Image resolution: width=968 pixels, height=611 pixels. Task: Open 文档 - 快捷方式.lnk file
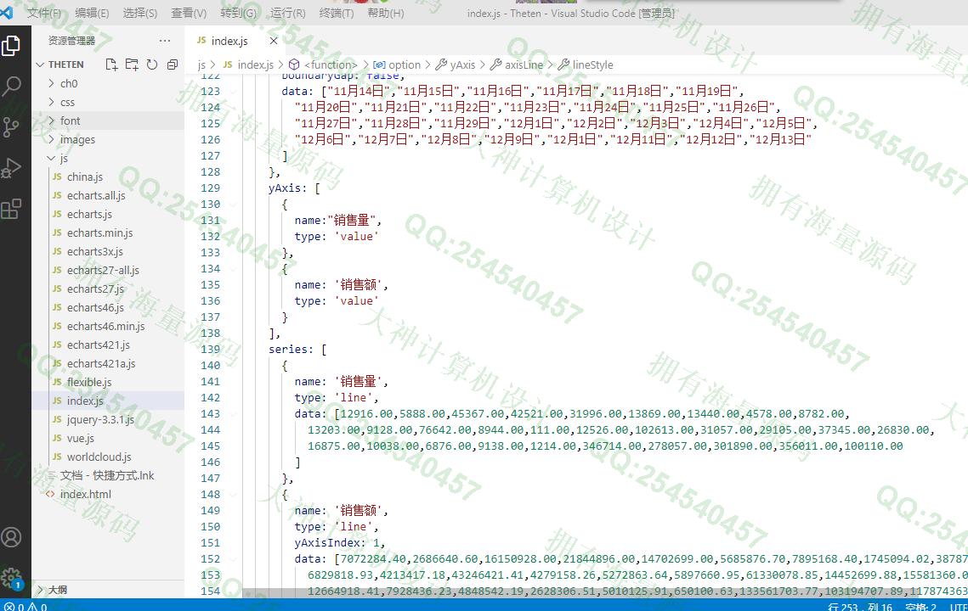108,475
